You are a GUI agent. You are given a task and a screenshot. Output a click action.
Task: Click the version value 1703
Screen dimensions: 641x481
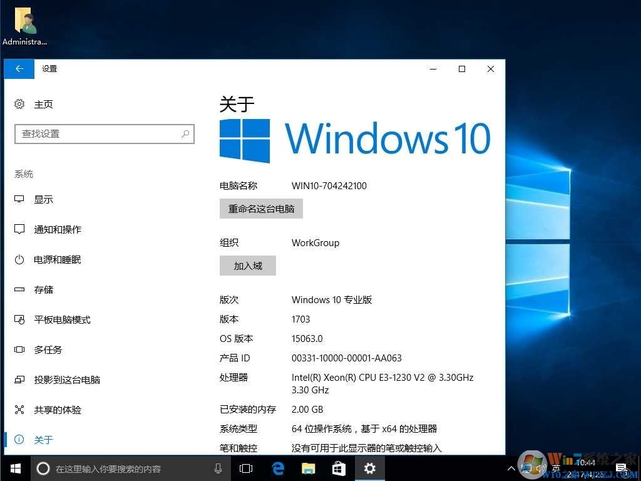(301, 319)
